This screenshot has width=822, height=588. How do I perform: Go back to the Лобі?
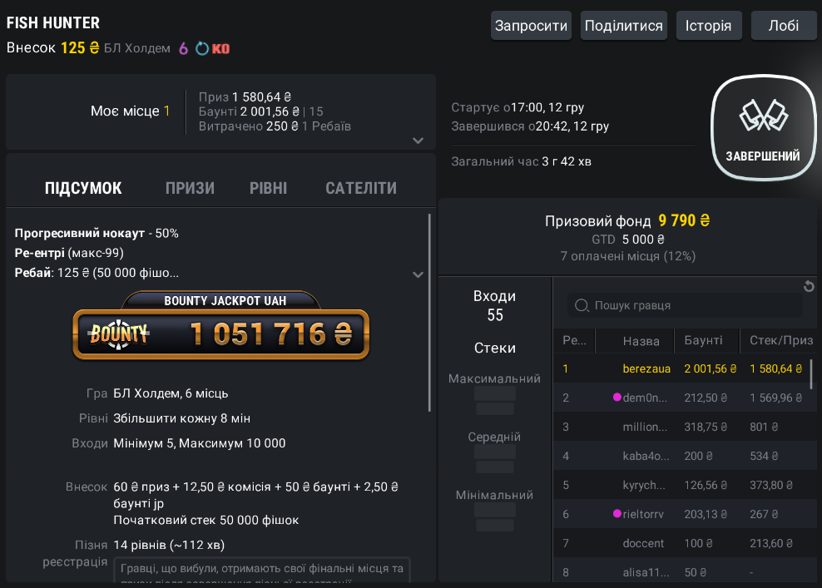[x=784, y=26]
